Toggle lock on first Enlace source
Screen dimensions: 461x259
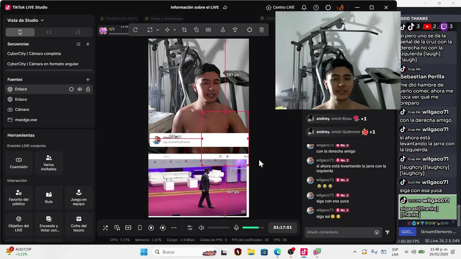[x=88, y=89]
